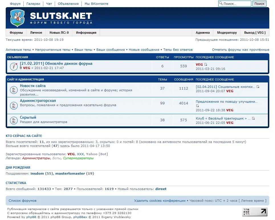Open the Информация tab
The image size is (275, 220).
coord(86,33)
